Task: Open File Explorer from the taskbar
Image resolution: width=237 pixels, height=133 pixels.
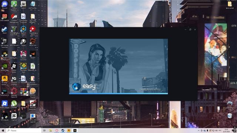Action: tap(50, 130)
